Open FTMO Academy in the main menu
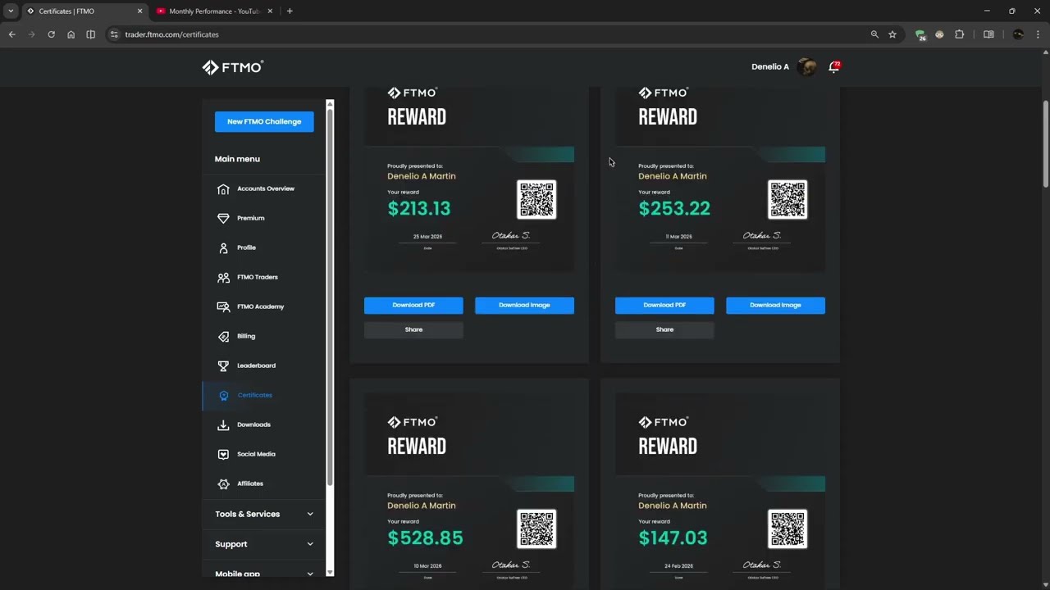The width and height of the screenshot is (1050, 590). [260, 306]
